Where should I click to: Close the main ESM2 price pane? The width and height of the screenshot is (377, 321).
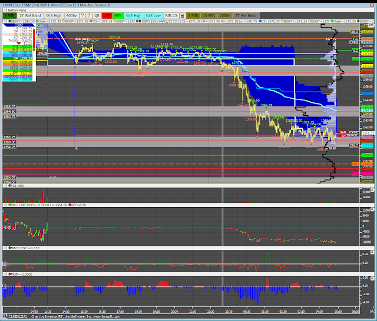pos(5,21)
